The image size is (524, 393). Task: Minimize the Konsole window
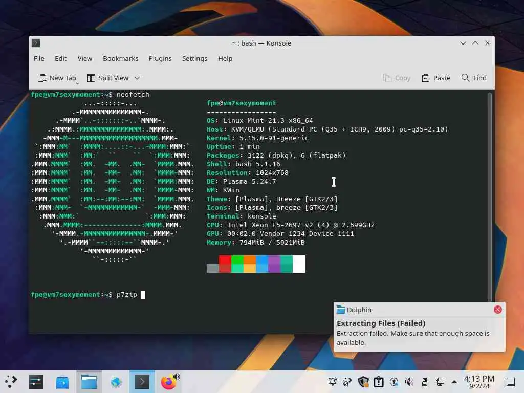[x=463, y=43]
